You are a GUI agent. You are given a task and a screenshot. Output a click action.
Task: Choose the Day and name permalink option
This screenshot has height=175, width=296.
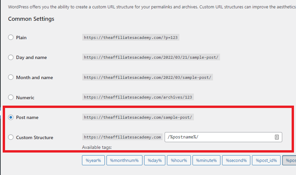click(11, 57)
